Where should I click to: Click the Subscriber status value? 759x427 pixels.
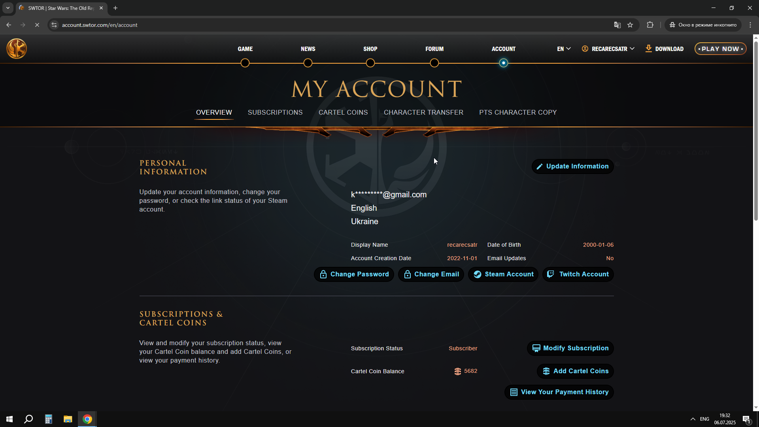click(x=463, y=348)
